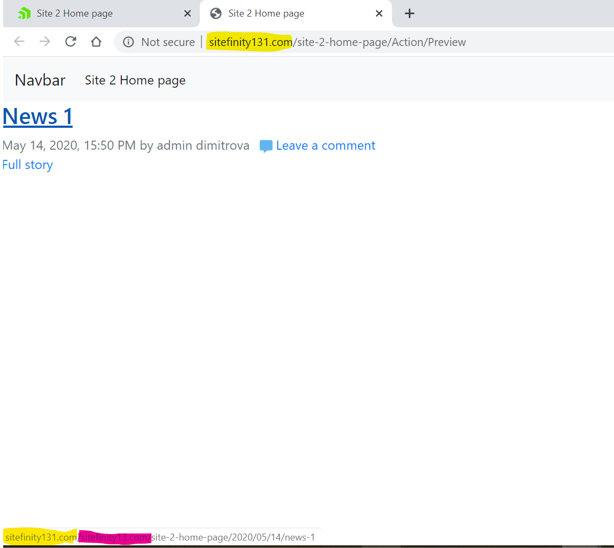The image size is (614, 548).
Task: Click the blue comment bubble icon
Action: click(266, 146)
